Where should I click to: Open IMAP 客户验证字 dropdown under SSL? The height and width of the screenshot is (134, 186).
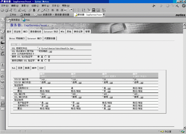pyautogui.click(x=47, y=103)
